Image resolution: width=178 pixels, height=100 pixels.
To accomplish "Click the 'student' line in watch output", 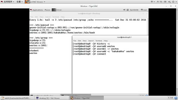I will click(34, 51).
